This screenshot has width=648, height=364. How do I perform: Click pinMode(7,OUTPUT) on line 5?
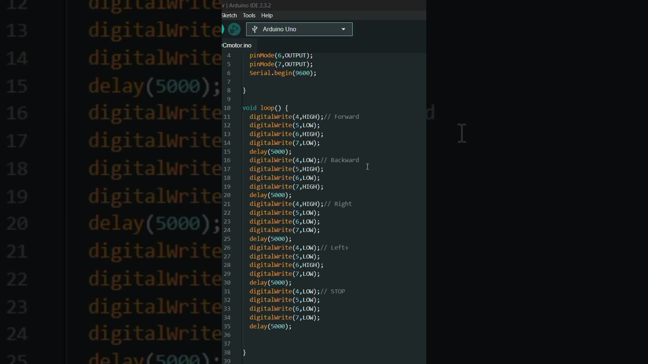coord(281,64)
